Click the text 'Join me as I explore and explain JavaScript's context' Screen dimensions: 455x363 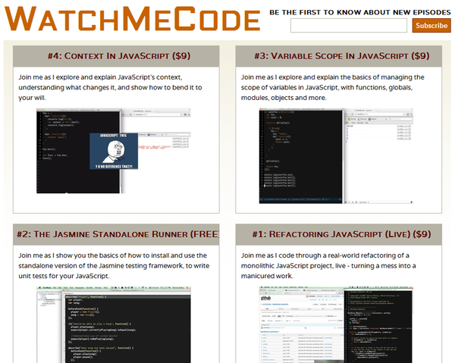(x=100, y=77)
